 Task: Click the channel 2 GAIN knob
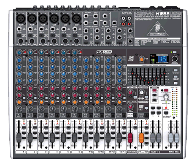click(32, 41)
